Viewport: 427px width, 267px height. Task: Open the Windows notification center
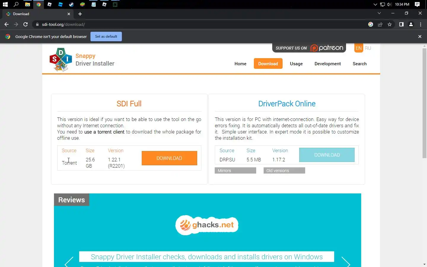(417, 4)
